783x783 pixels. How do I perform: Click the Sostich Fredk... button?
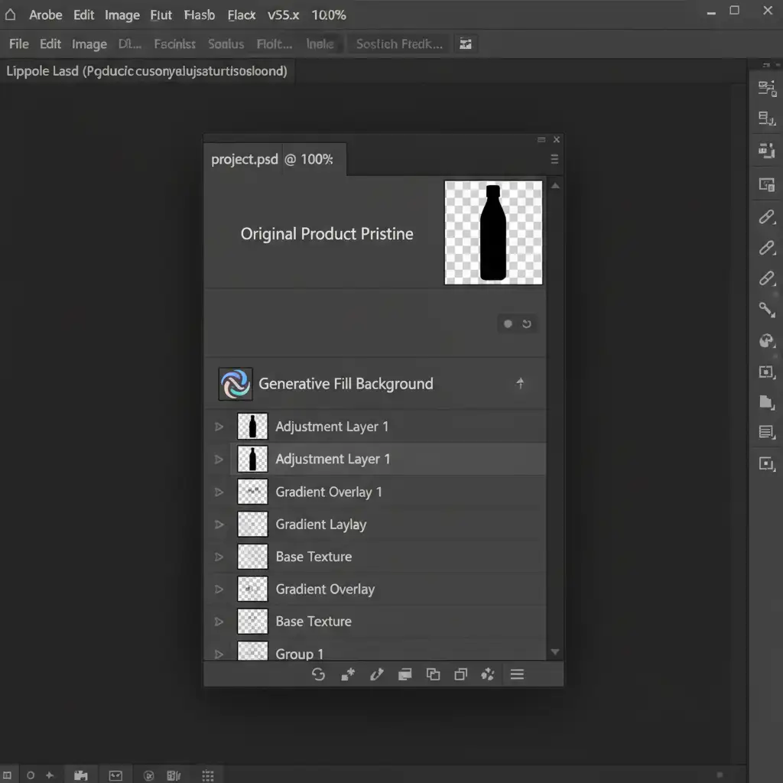399,44
